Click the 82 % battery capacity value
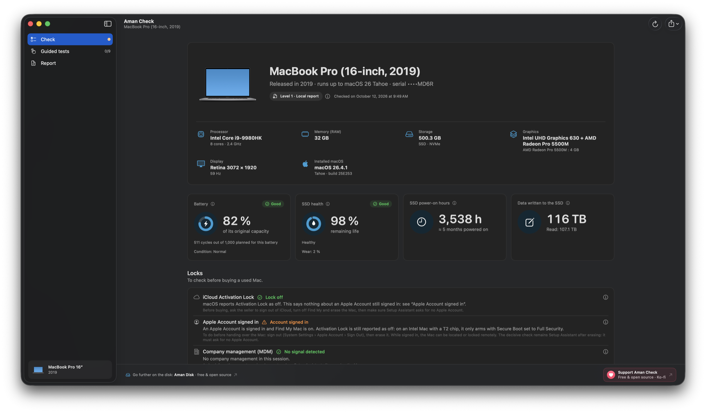Image resolution: width=706 pixels, height=413 pixels. pos(237,221)
